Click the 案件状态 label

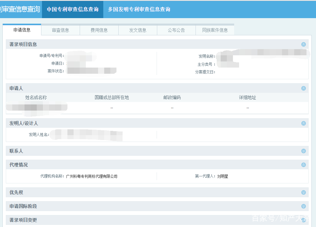(x=56, y=71)
